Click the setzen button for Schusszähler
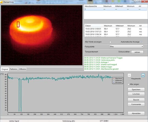This screenshot has width=148, height=122. coord(137,52)
